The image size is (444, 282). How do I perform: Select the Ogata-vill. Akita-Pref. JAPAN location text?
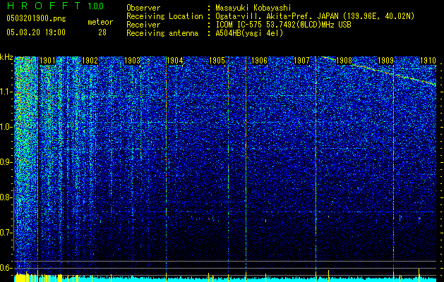click(x=315, y=16)
